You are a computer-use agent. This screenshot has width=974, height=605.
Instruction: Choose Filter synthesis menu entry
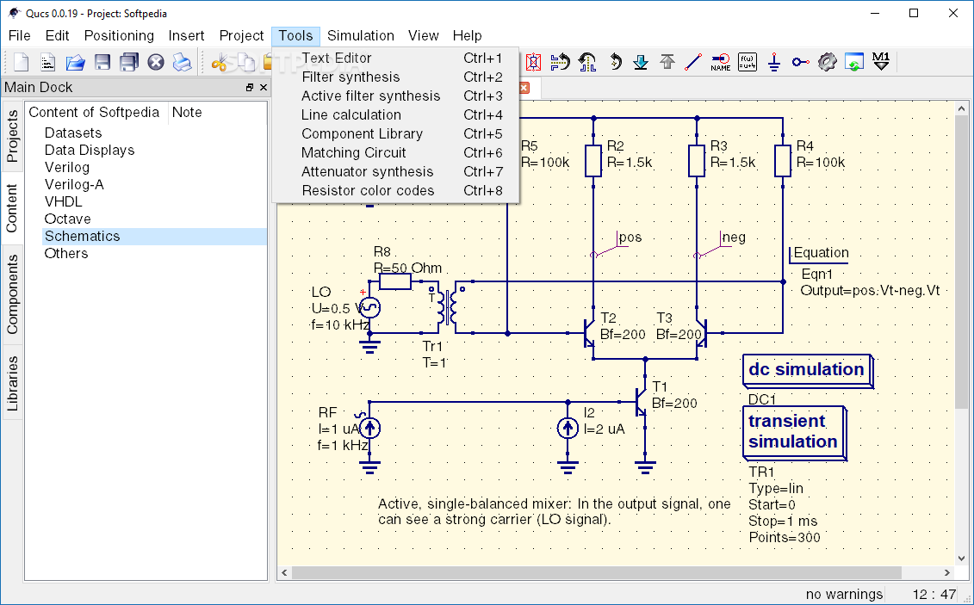pos(395,77)
